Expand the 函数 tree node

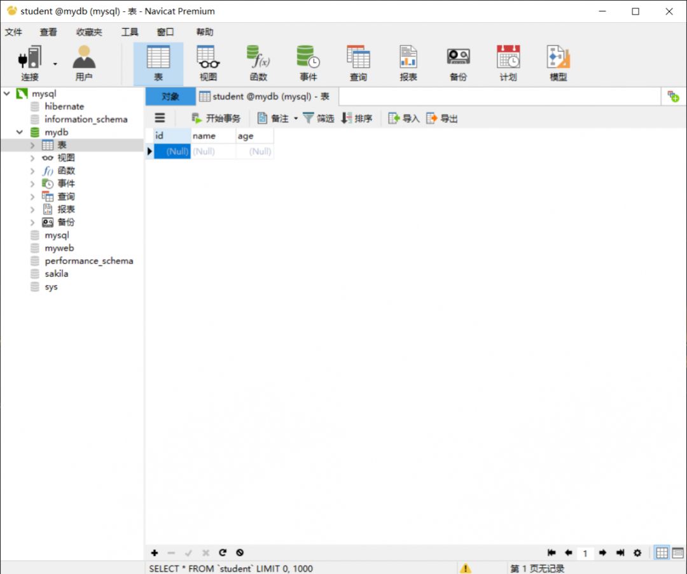[32, 171]
